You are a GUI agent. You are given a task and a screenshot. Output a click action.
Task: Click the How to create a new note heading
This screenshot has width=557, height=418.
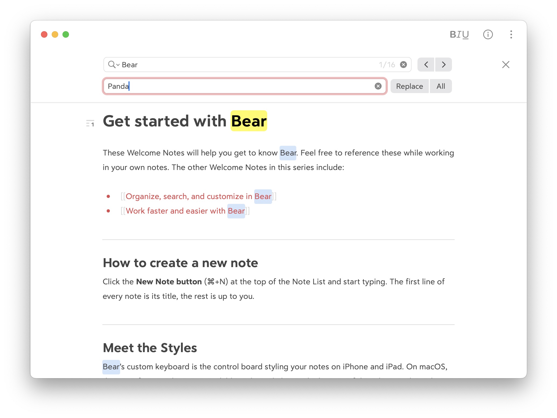pos(180,263)
